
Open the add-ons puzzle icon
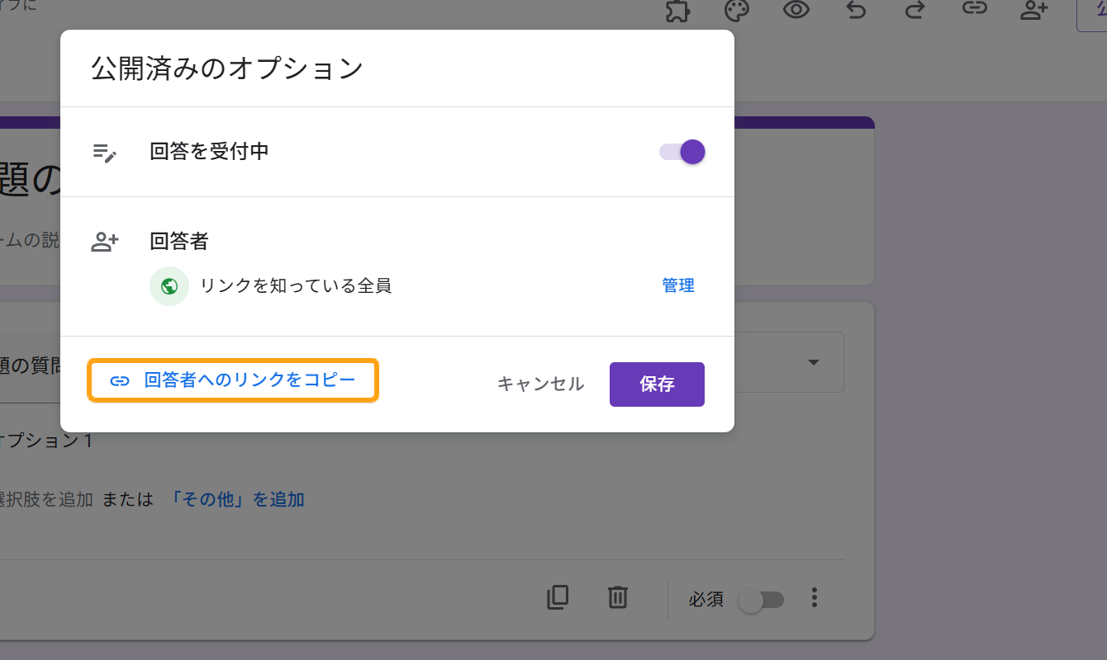coord(678,11)
